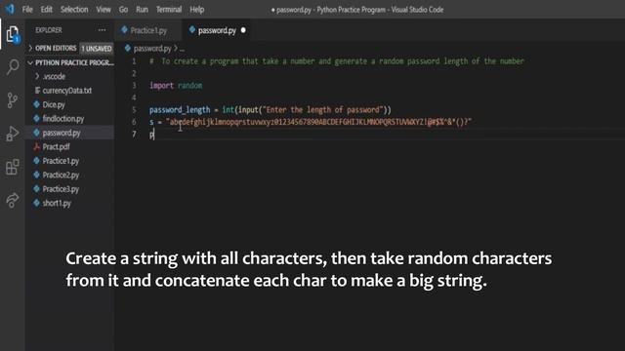
Task: Open Practice1.py in the file tree
Action: (x=61, y=161)
